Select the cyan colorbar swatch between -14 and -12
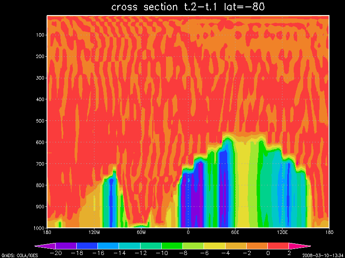Viewport: 345px width, 258px height. [x=129, y=246]
